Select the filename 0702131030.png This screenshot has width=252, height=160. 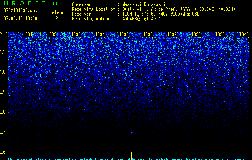tap(20, 11)
